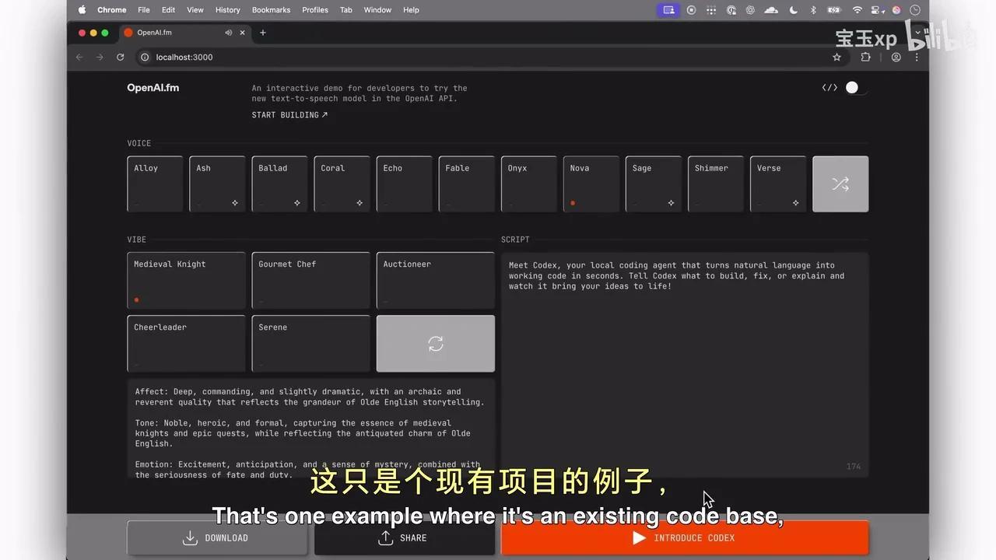Download the generated audio

(217, 537)
